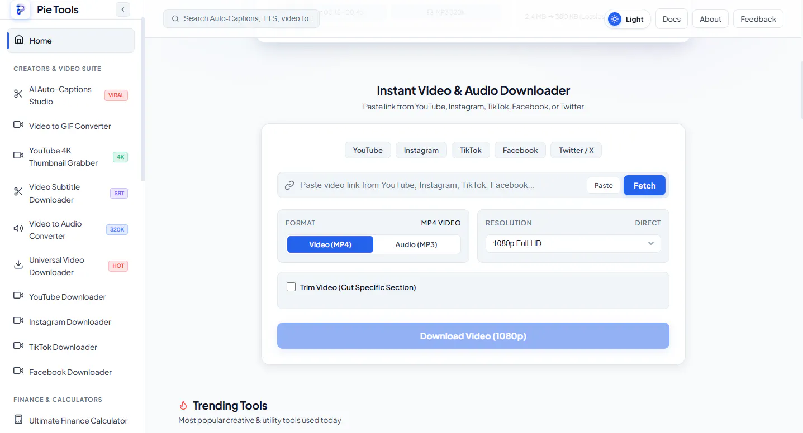The width and height of the screenshot is (803, 433).
Task: Open Video Subtitle Downloader tool
Action: 71,194
